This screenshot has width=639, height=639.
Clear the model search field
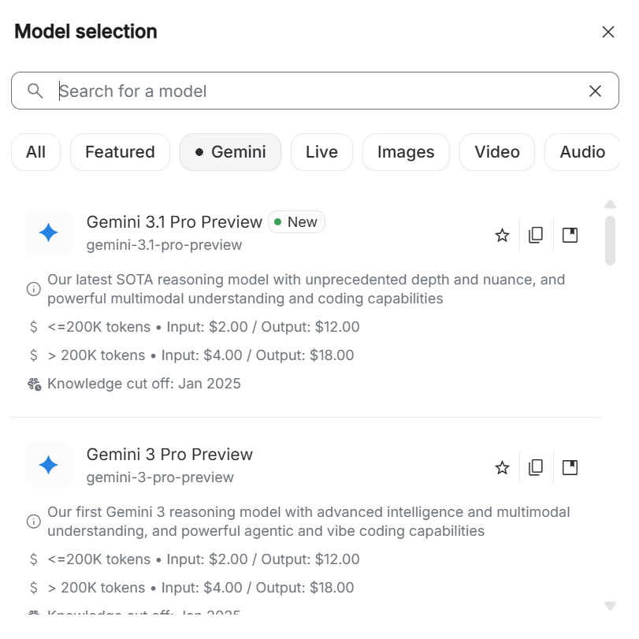(x=595, y=91)
